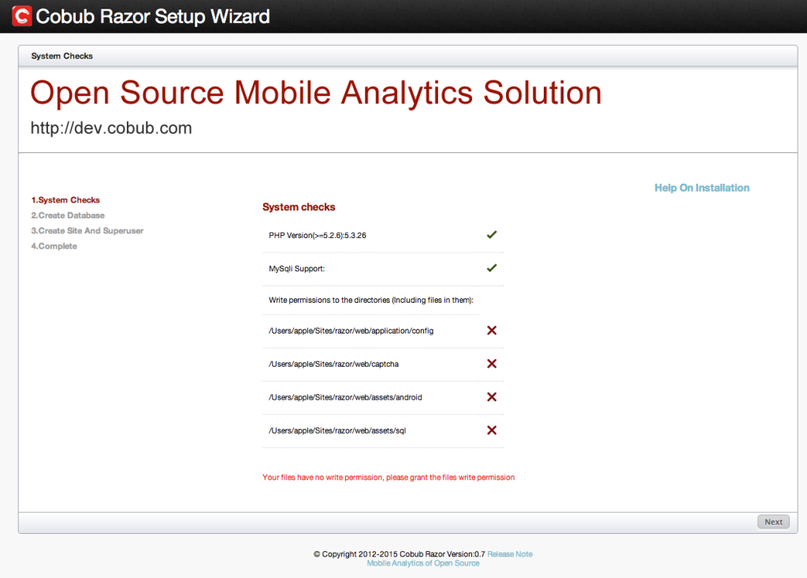Click the red X beside web/captcha path
The height and width of the screenshot is (578, 807).
492,364
